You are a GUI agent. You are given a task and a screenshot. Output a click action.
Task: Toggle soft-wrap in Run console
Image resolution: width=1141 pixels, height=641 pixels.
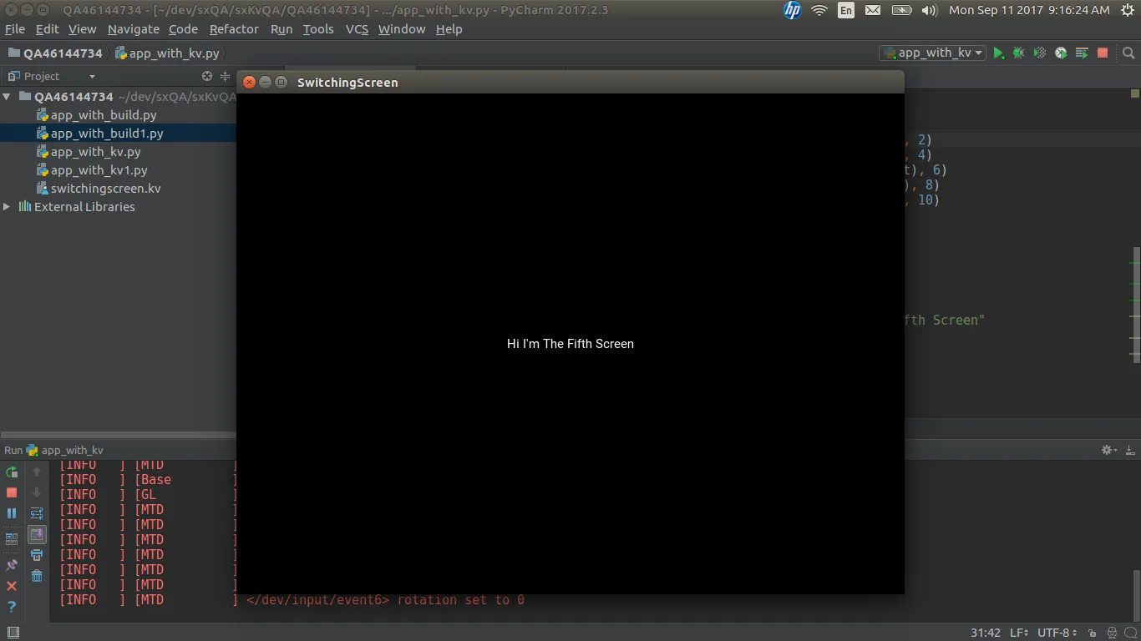coord(37,513)
